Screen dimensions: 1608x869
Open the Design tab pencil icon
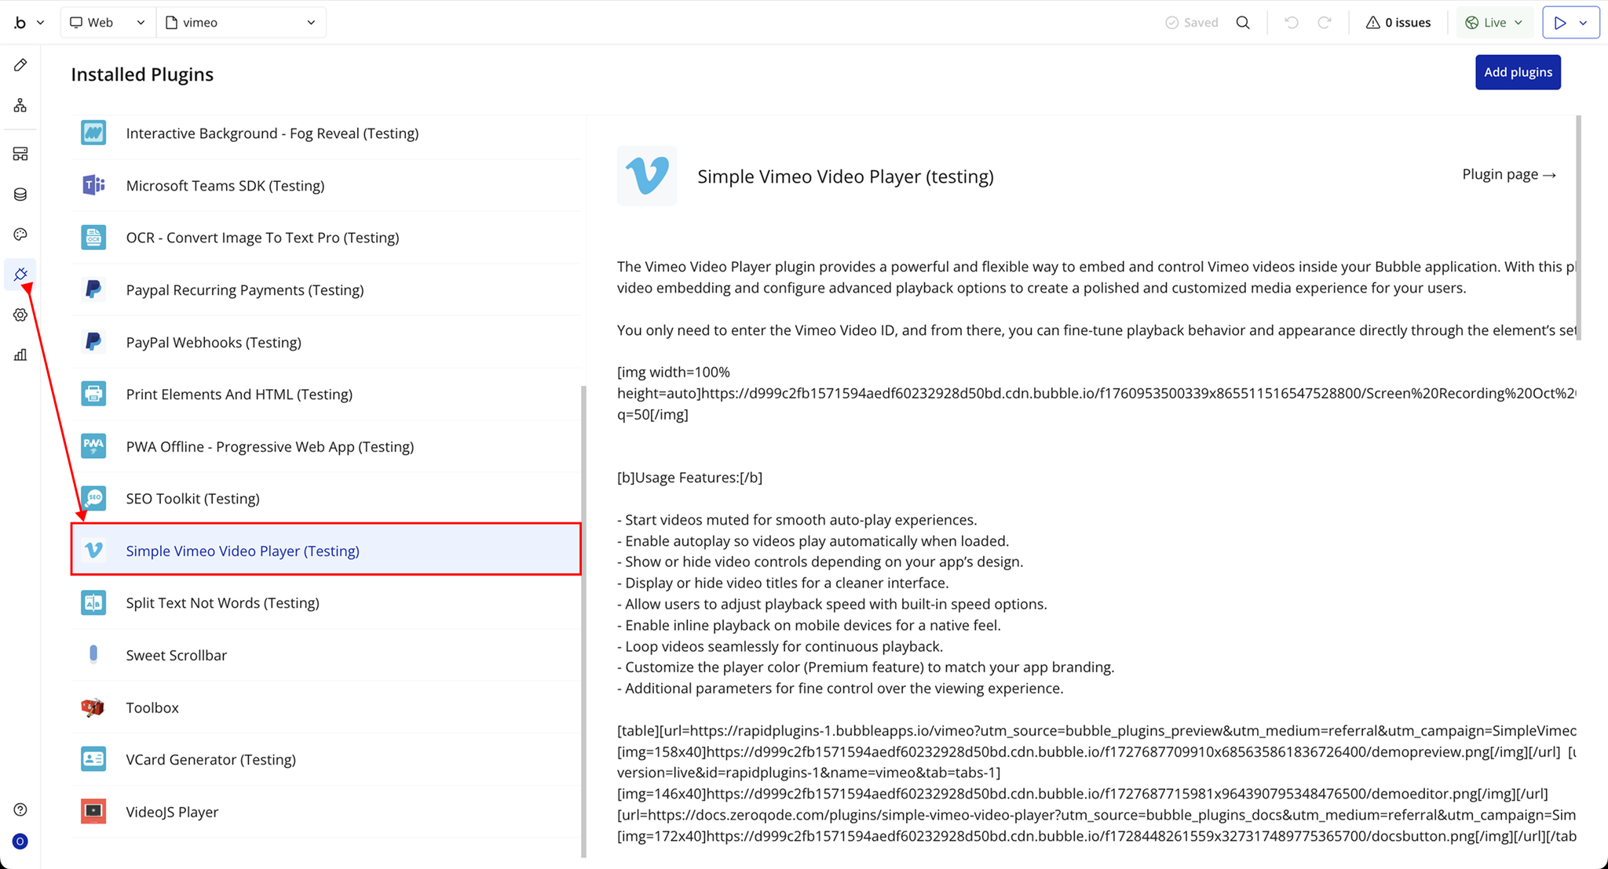(20, 65)
